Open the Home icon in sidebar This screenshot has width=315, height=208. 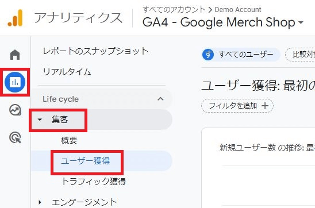coord(15,55)
